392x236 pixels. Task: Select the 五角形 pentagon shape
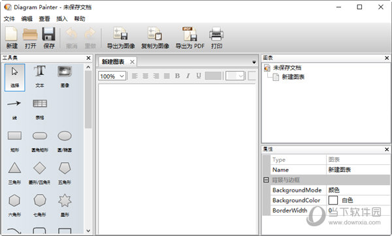tap(65, 168)
